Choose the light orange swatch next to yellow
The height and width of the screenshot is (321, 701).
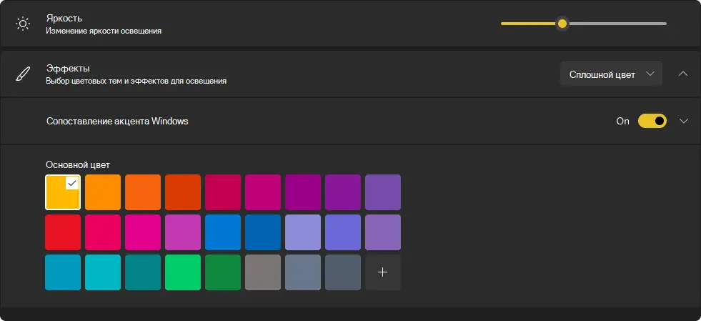pos(103,192)
